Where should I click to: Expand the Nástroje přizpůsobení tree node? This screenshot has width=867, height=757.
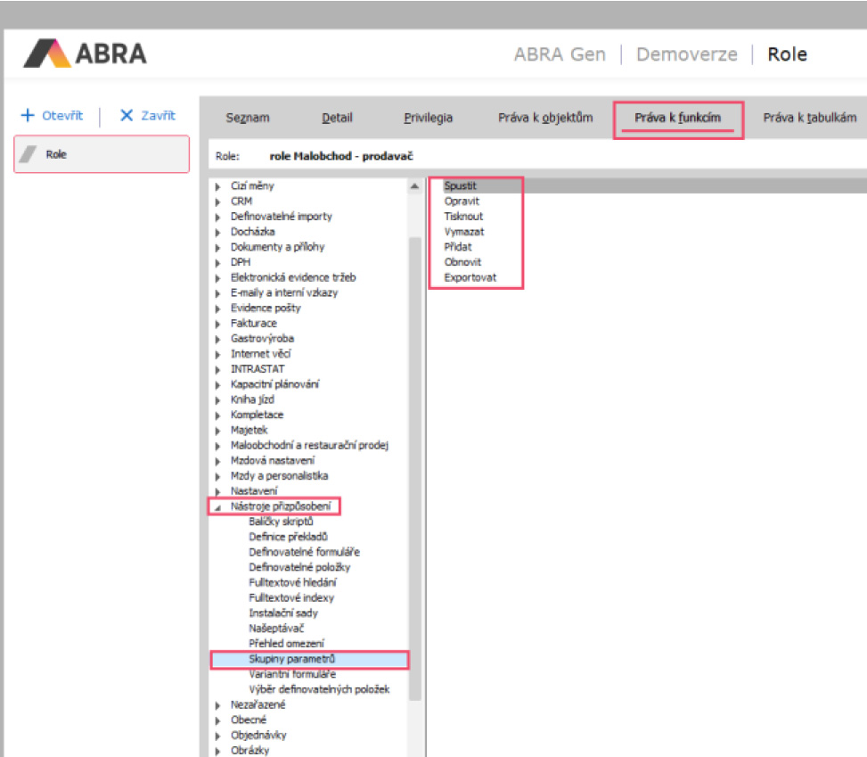217,506
